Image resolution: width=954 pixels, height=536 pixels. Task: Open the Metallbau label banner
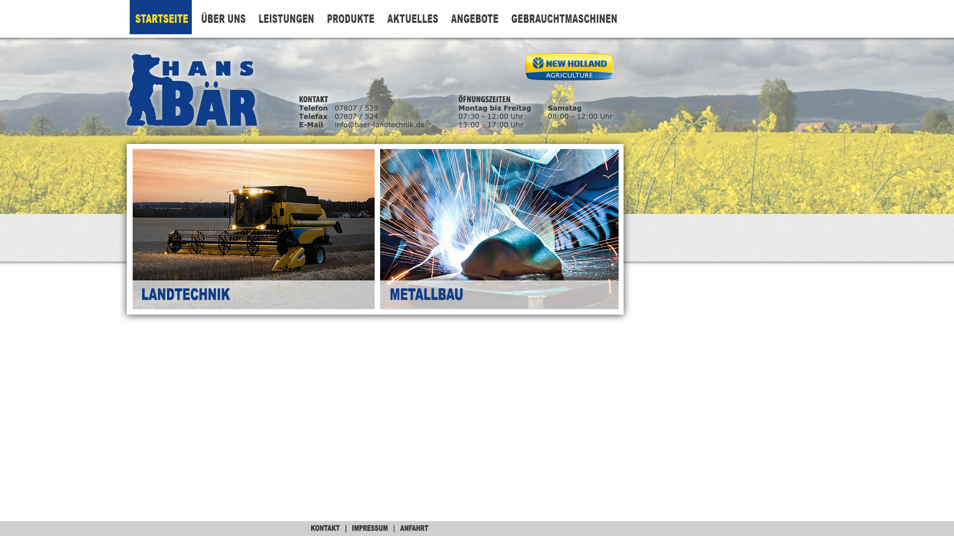(426, 294)
